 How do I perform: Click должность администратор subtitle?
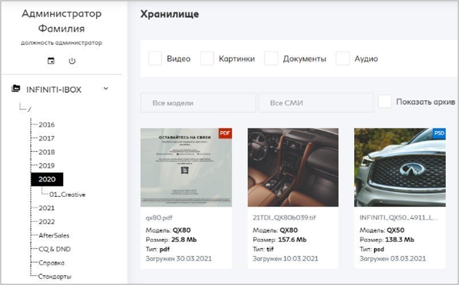62,43
